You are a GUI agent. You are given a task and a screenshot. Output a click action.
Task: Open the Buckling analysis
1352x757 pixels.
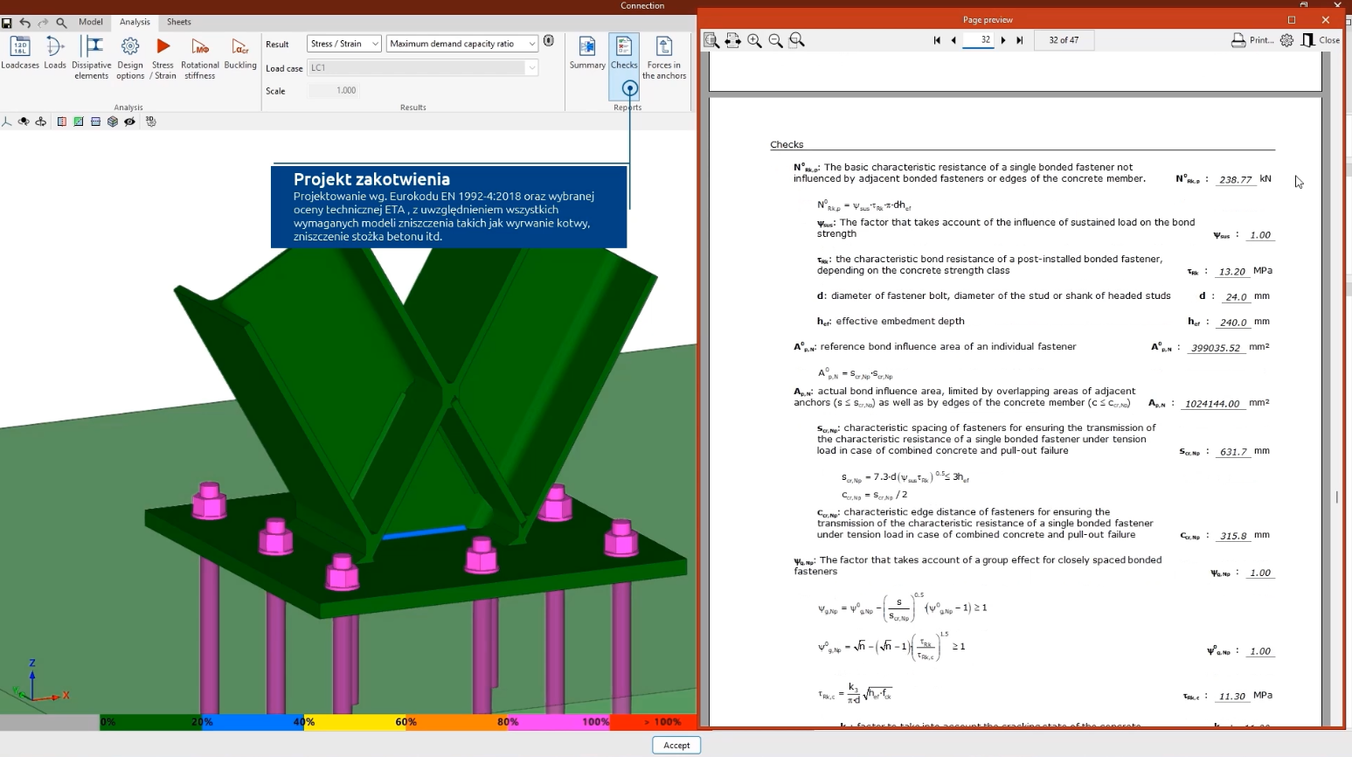click(x=239, y=53)
